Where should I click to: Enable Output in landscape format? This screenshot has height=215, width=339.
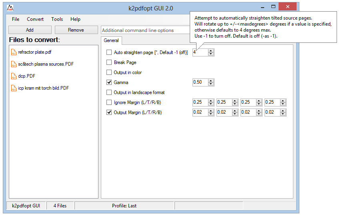pos(109,92)
